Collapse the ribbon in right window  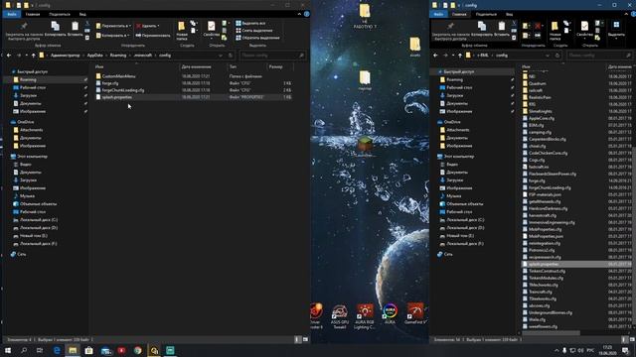click(626, 14)
